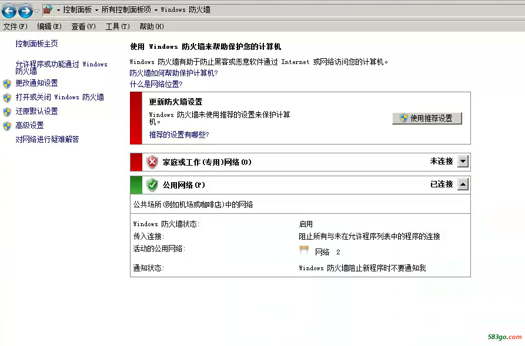The height and width of the screenshot is (346, 525).
Task: Open 什么是网络位置? help link
Action: click(x=156, y=84)
